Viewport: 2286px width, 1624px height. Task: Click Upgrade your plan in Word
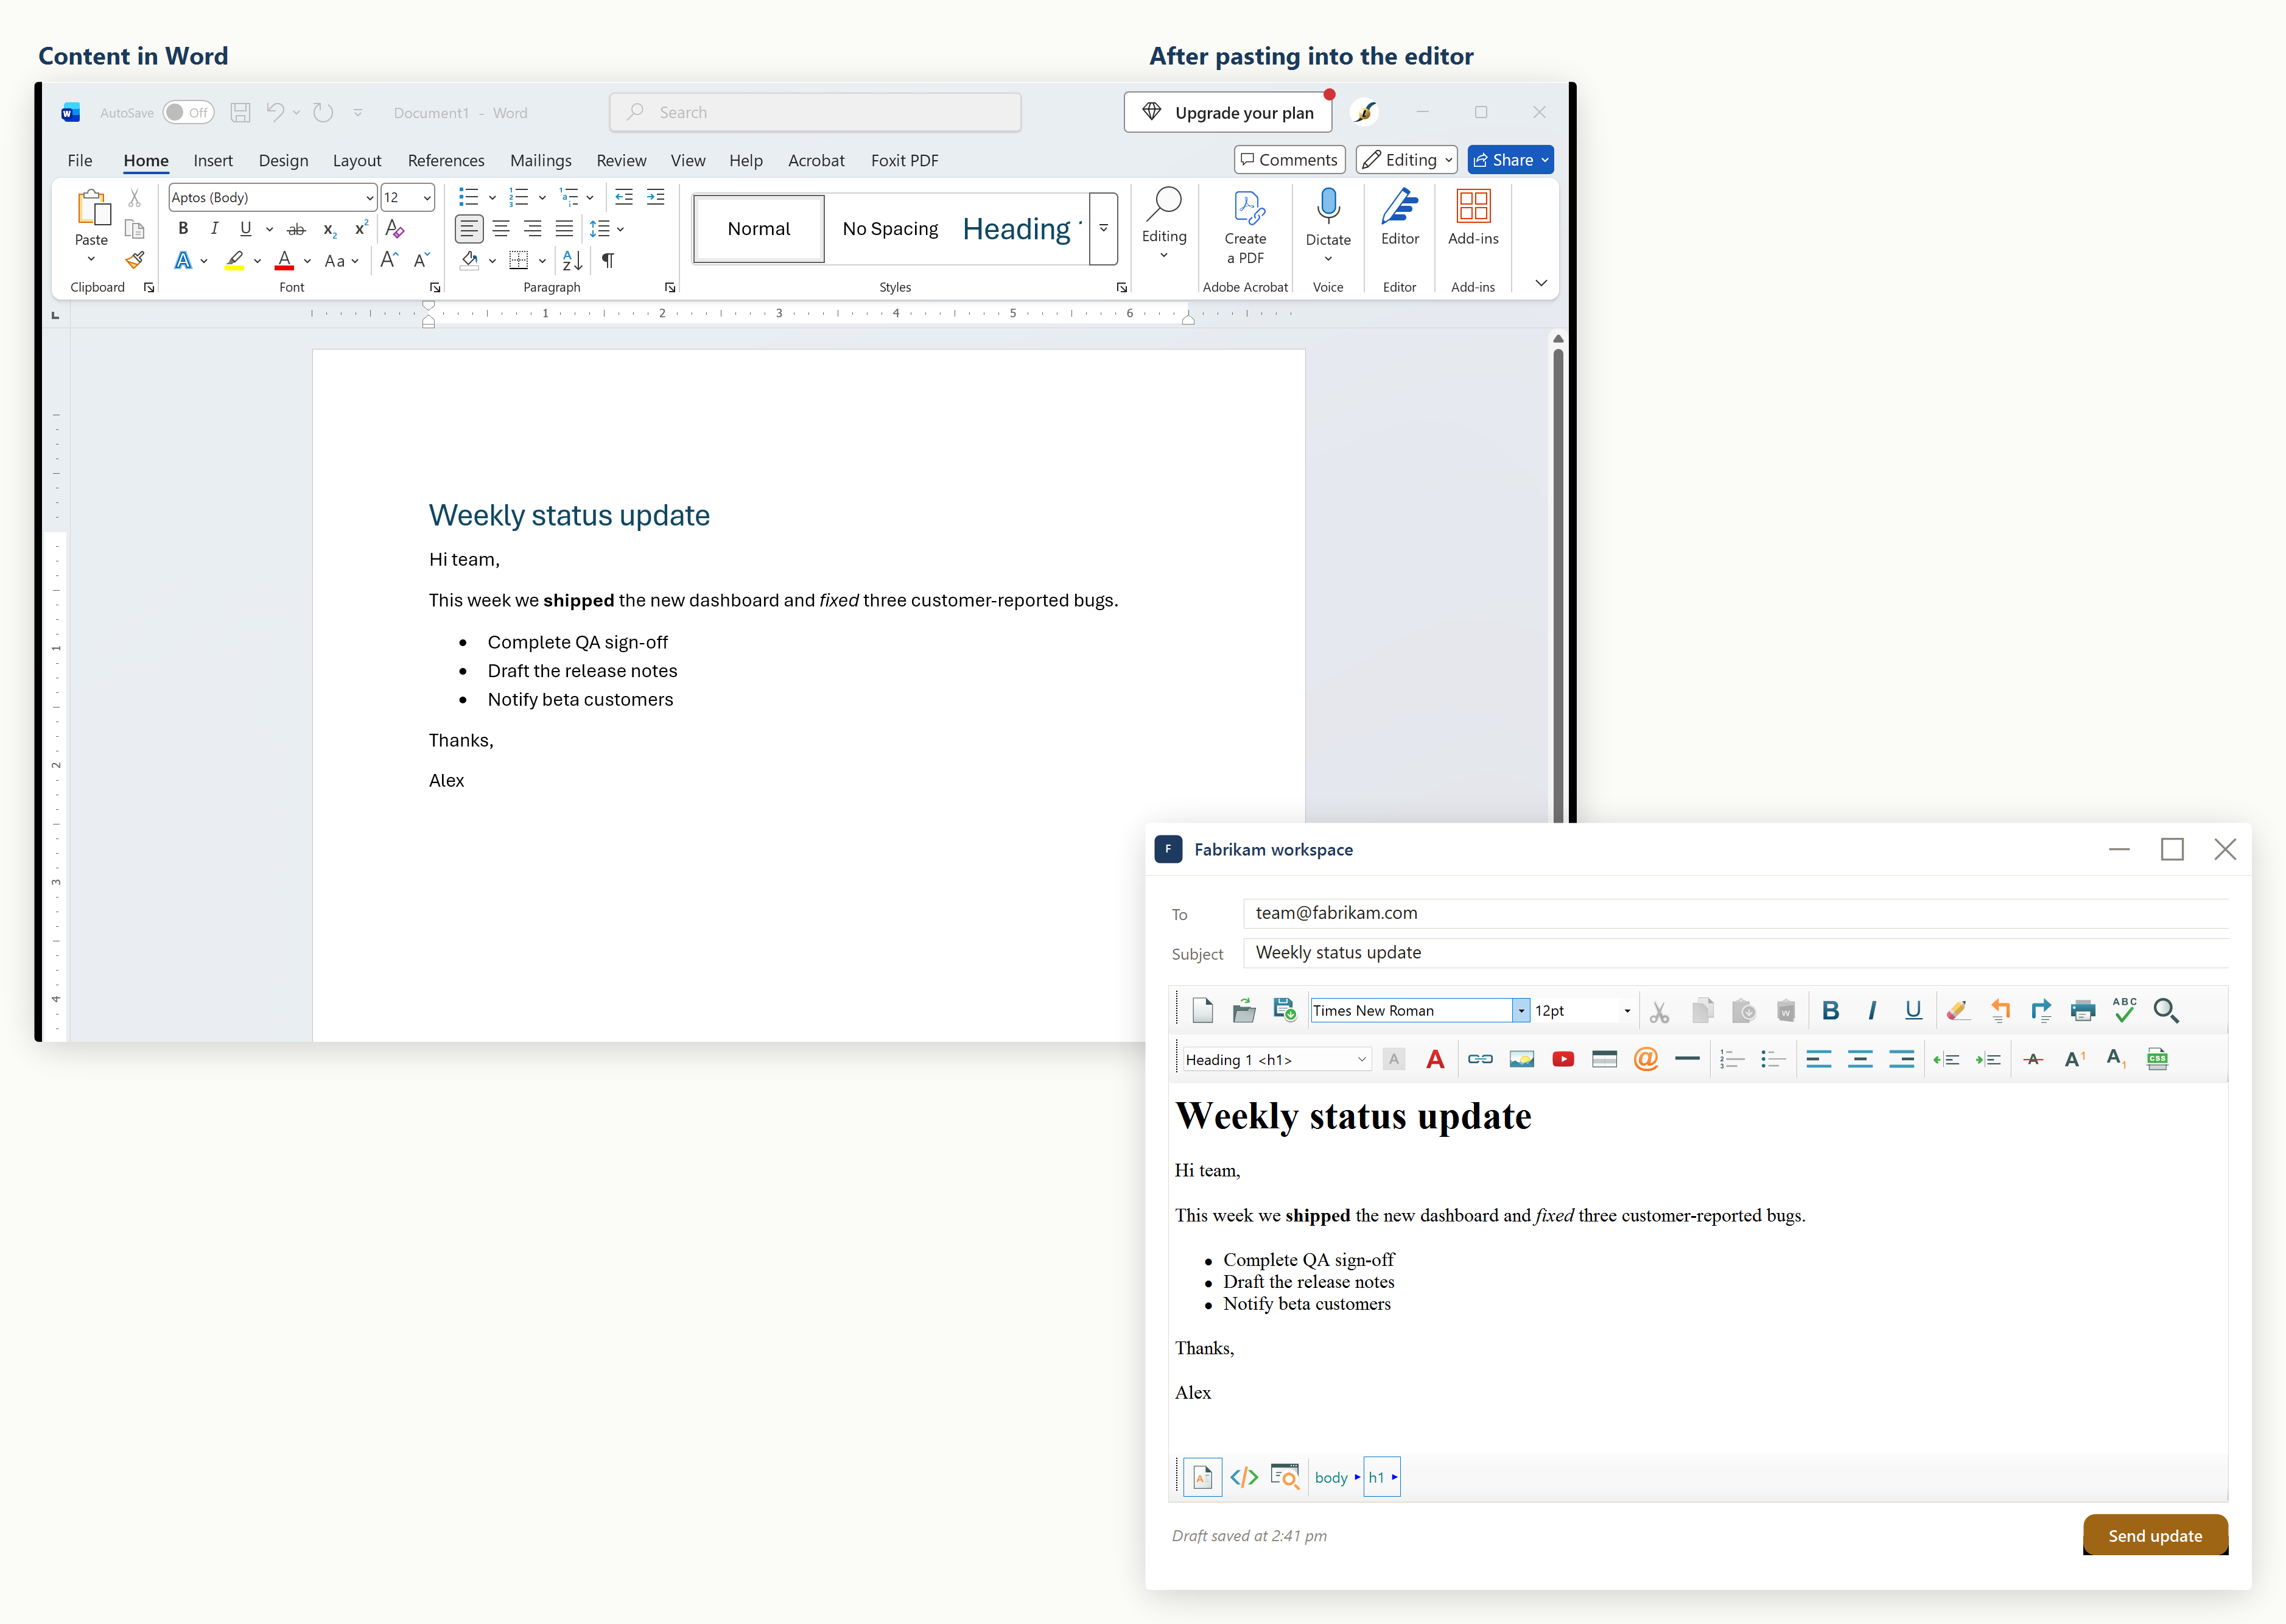click(1229, 113)
